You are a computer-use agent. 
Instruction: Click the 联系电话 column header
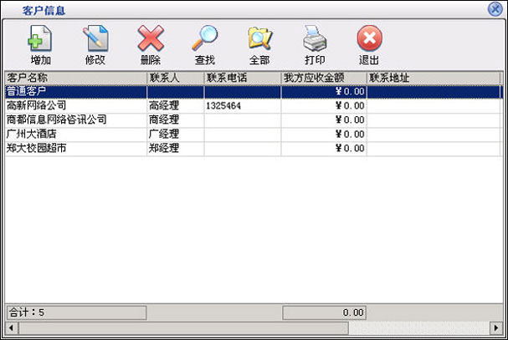pyautogui.click(x=242, y=78)
